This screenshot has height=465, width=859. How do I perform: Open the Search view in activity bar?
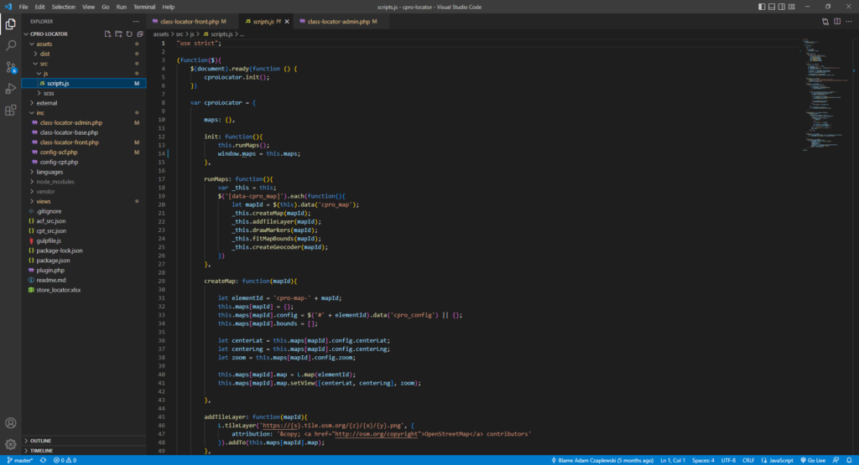[10, 45]
